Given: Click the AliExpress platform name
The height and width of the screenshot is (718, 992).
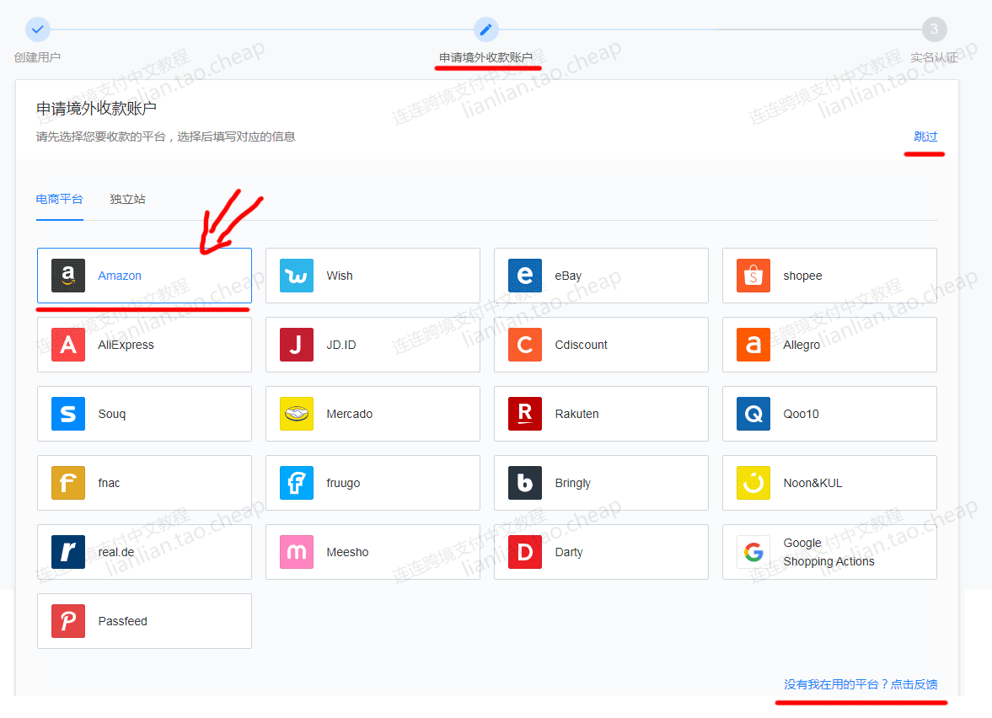Looking at the screenshot, I should point(126,345).
